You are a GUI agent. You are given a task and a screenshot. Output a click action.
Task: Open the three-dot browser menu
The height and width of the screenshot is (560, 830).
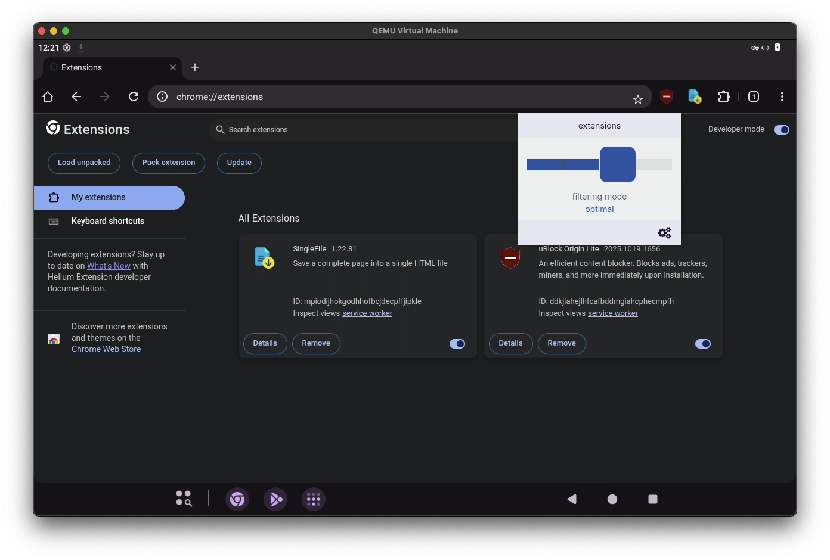click(x=782, y=97)
